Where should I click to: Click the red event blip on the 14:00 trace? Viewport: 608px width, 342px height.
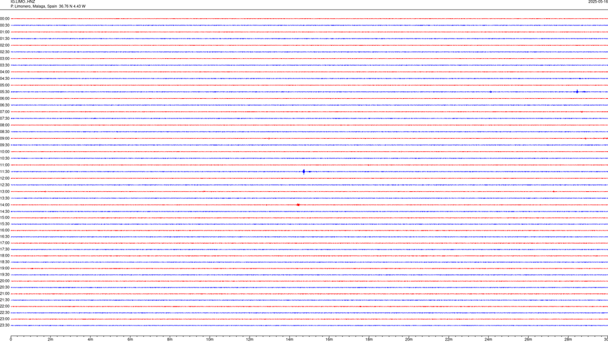coord(298,205)
